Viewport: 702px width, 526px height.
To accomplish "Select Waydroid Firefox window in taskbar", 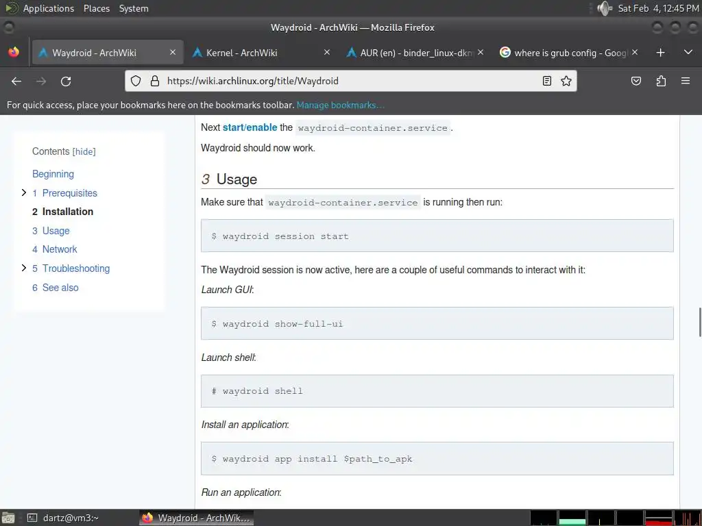I will [x=197, y=518].
